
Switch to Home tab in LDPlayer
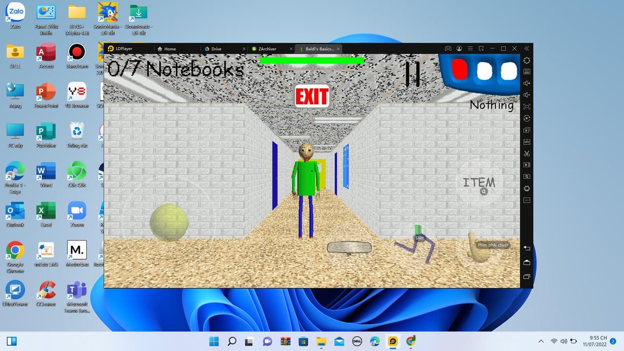[166, 49]
